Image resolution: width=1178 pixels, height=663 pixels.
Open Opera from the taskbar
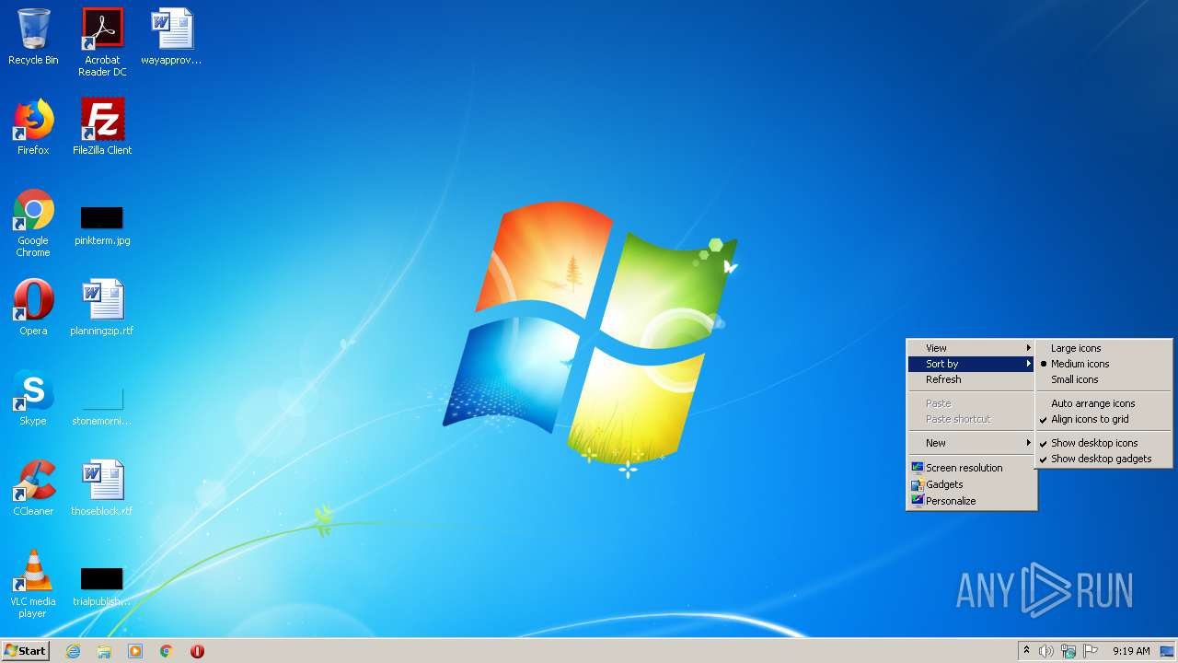tap(197, 651)
